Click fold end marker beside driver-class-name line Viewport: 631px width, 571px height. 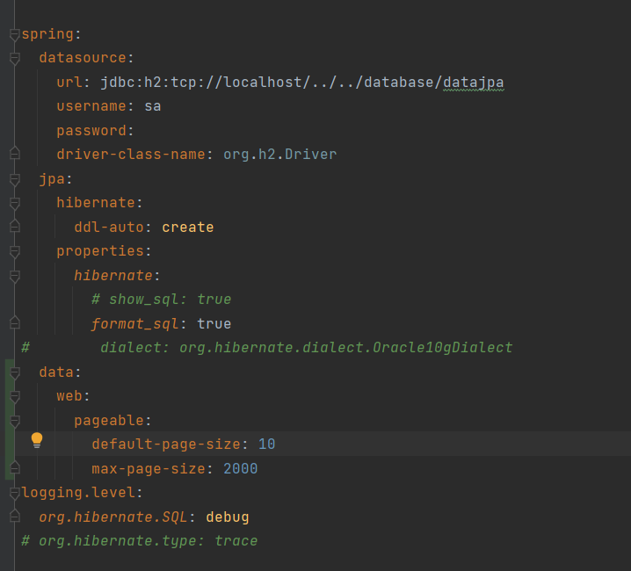pyautogui.click(x=14, y=154)
